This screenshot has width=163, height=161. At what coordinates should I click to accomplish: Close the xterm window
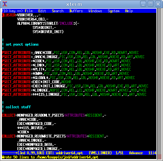pyautogui.click(x=158, y=4)
